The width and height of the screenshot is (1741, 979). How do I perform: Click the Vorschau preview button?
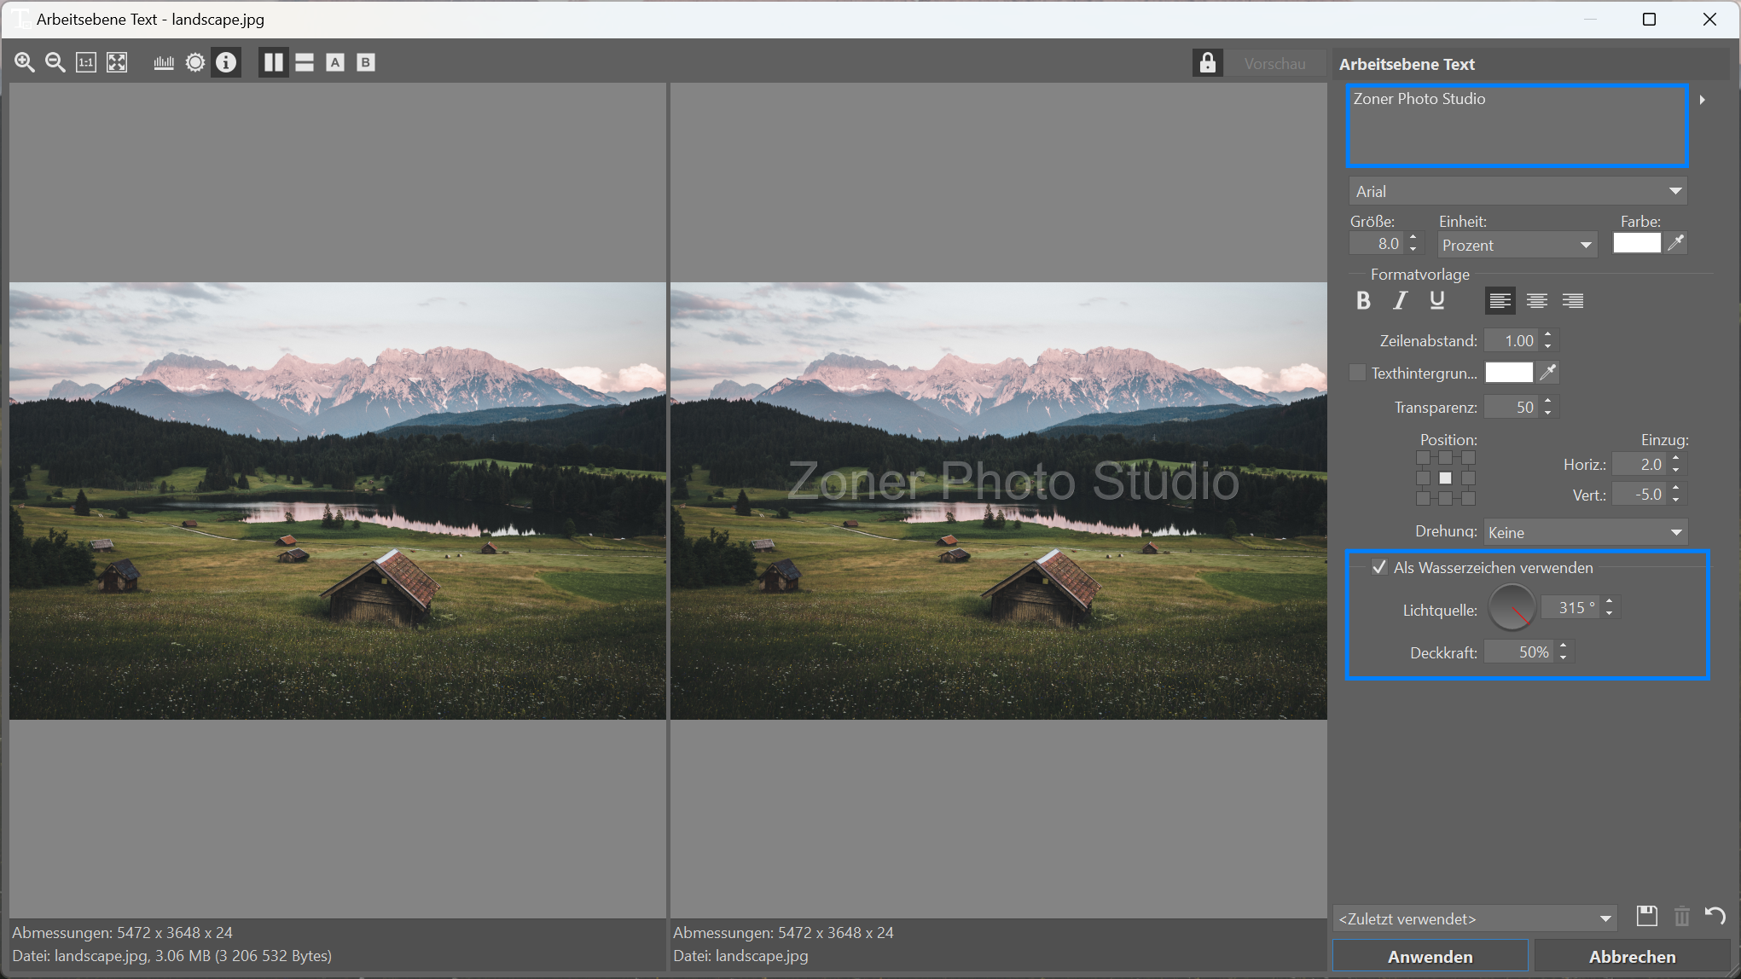1274,64
